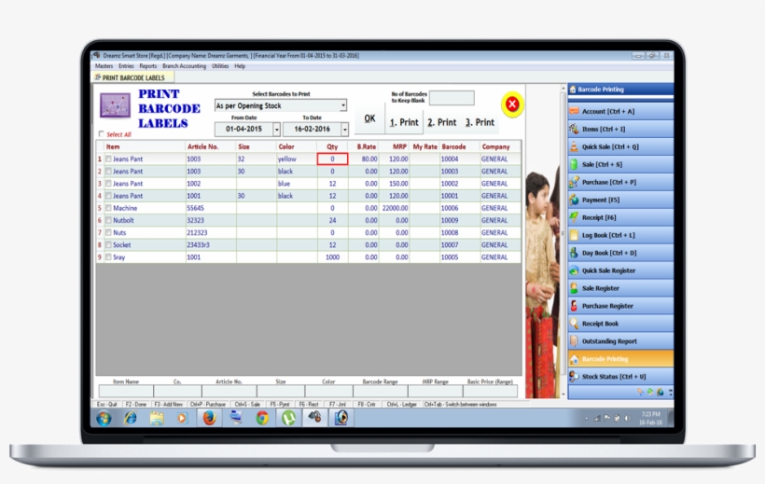Viewport: 765px width, 484px height.
Task: Launch Firefox from the taskbar
Action: (209, 418)
